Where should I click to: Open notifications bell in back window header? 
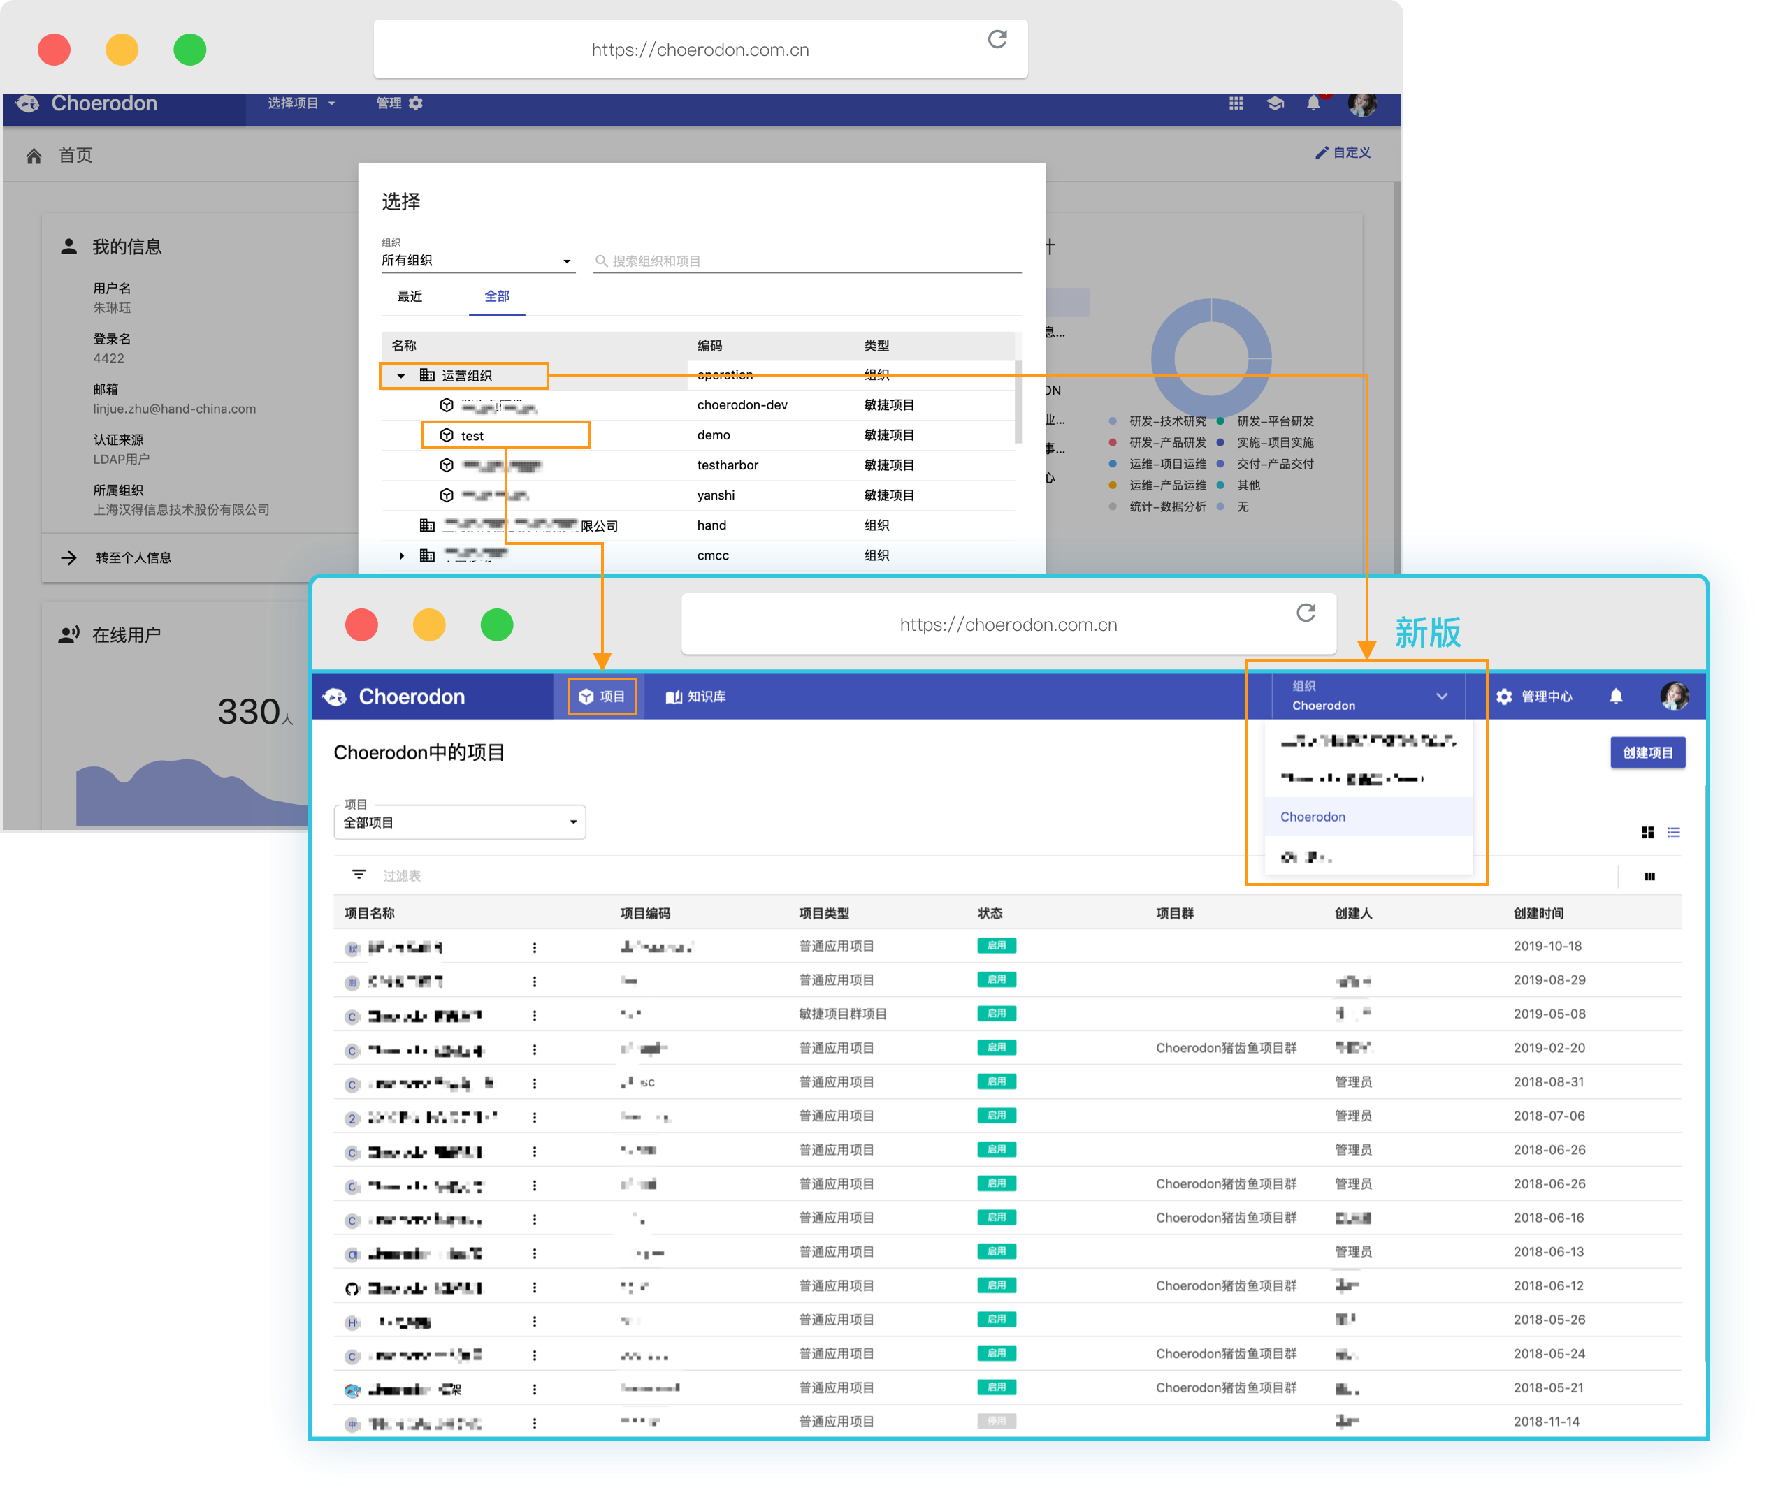(x=1313, y=103)
